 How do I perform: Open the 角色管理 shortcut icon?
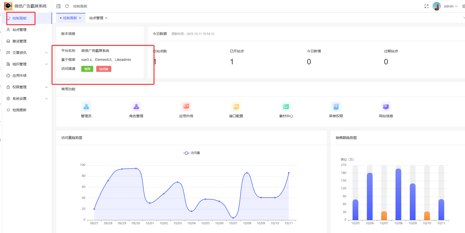tap(136, 107)
